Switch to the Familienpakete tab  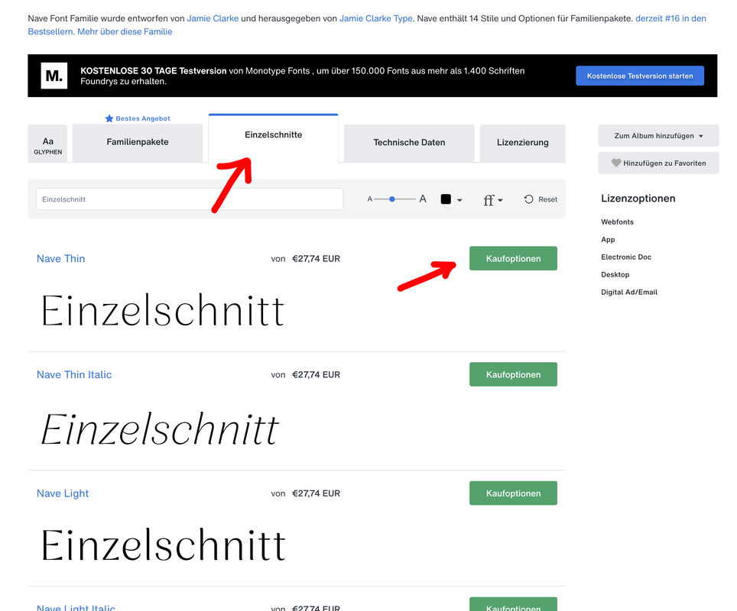(138, 142)
